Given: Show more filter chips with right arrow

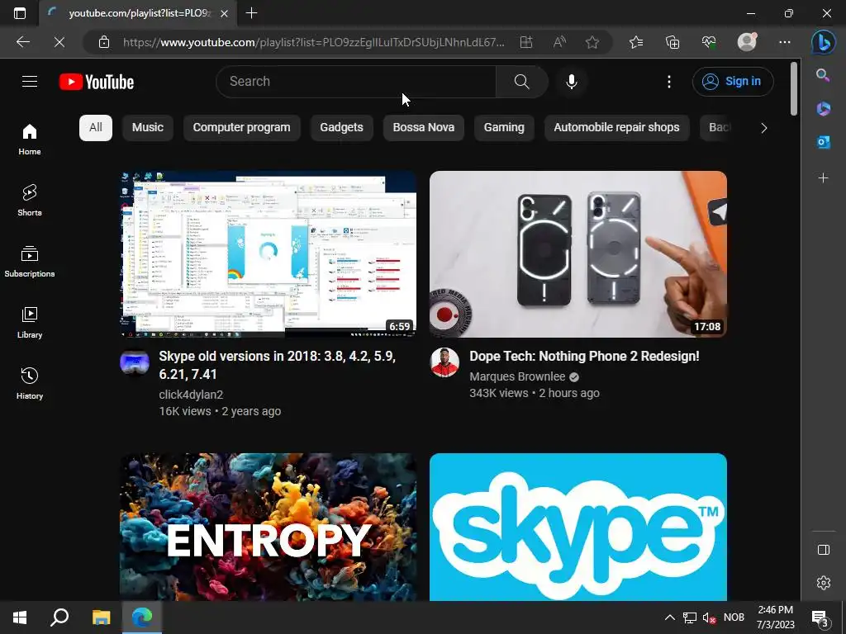Looking at the screenshot, I should click(x=763, y=128).
